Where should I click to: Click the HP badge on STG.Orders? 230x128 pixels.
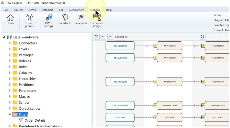tap(203, 118)
